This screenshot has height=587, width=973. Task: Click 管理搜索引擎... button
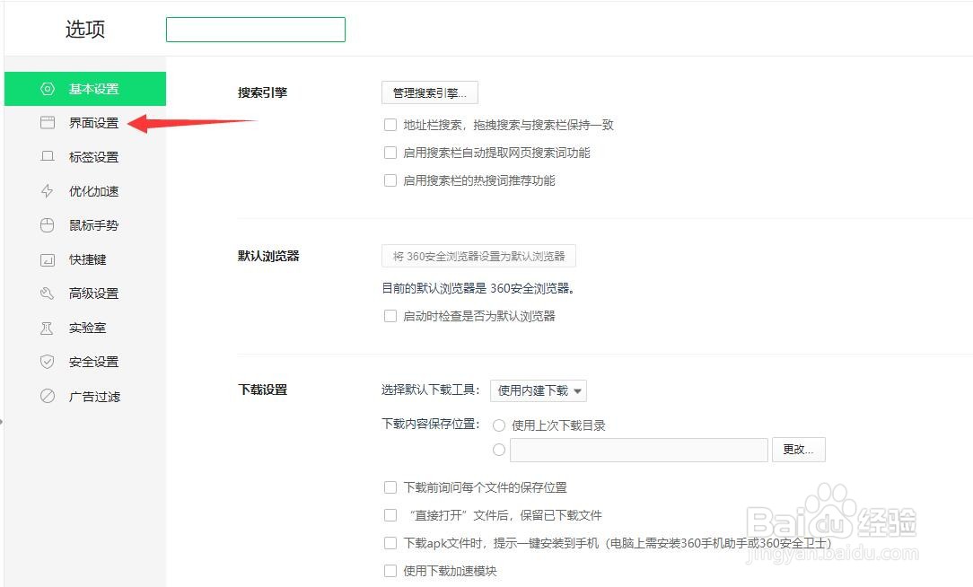(429, 92)
